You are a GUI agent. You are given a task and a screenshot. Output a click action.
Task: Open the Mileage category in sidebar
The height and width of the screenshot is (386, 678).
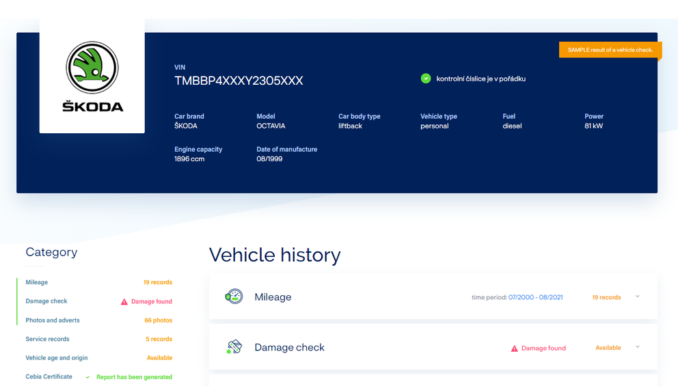click(x=37, y=282)
